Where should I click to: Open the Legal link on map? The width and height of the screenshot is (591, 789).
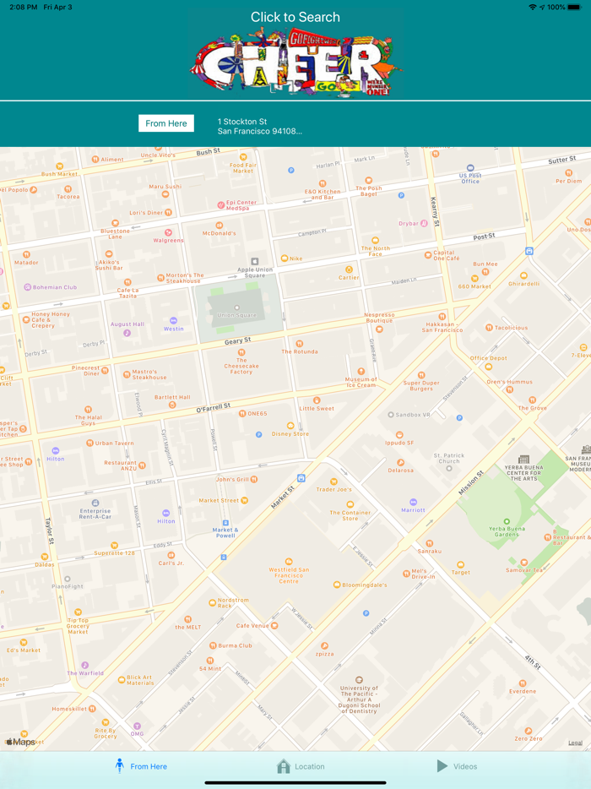click(x=576, y=743)
